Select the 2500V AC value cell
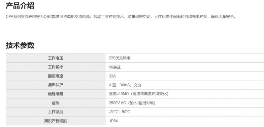Image resolution: width=264 pixels, height=127 pixels. 184,103
